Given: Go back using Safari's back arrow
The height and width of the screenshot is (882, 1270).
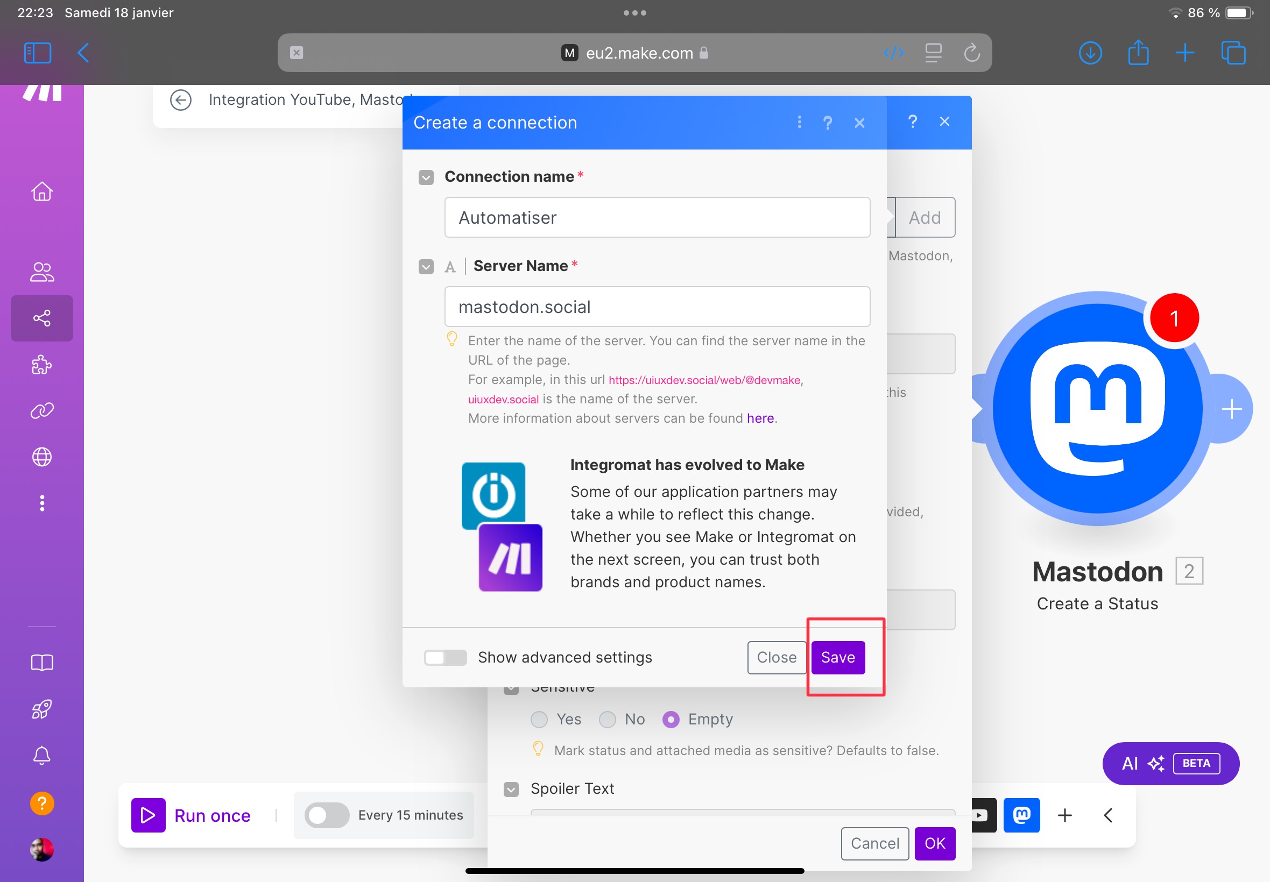Looking at the screenshot, I should coord(83,53).
